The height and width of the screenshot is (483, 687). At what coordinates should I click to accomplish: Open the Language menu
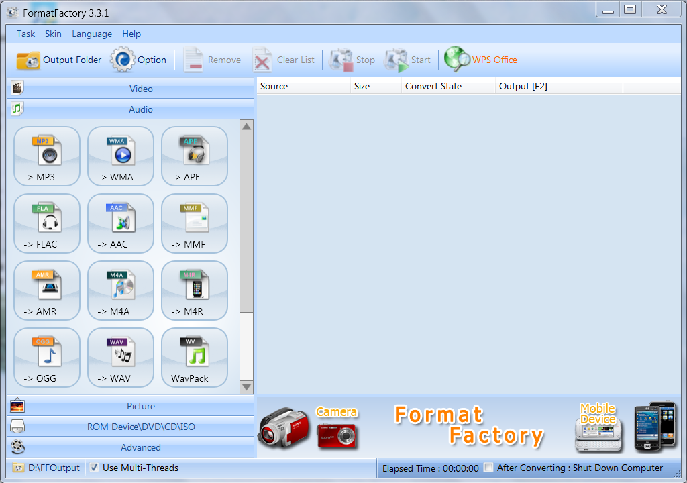point(92,34)
